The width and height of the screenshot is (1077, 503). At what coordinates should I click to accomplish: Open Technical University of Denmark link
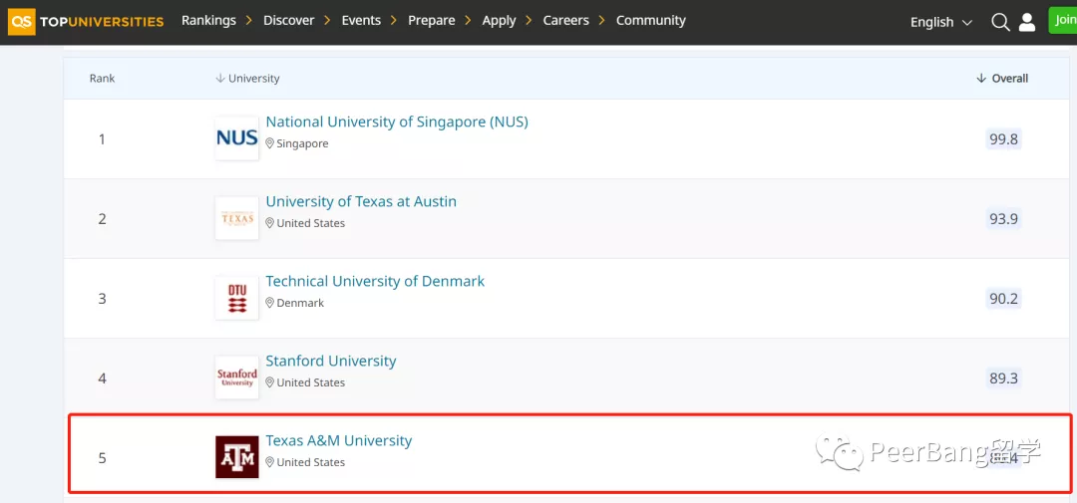click(375, 282)
